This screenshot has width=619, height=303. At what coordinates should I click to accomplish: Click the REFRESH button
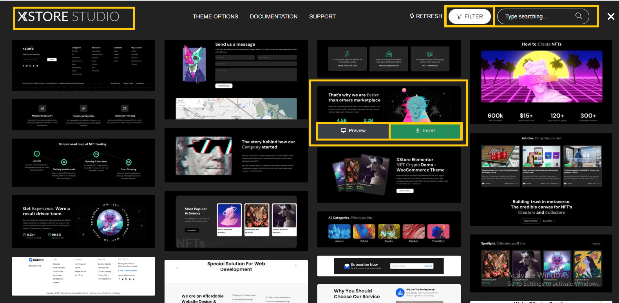[x=426, y=16]
